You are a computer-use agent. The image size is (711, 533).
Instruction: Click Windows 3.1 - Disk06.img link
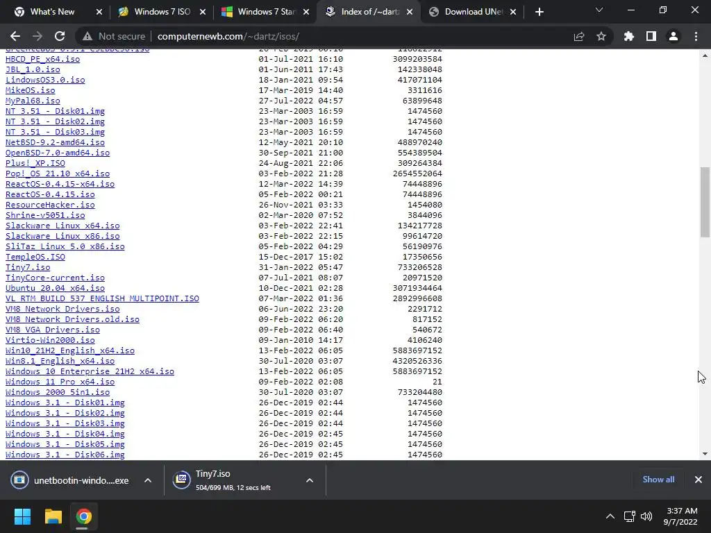pyautogui.click(x=65, y=455)
